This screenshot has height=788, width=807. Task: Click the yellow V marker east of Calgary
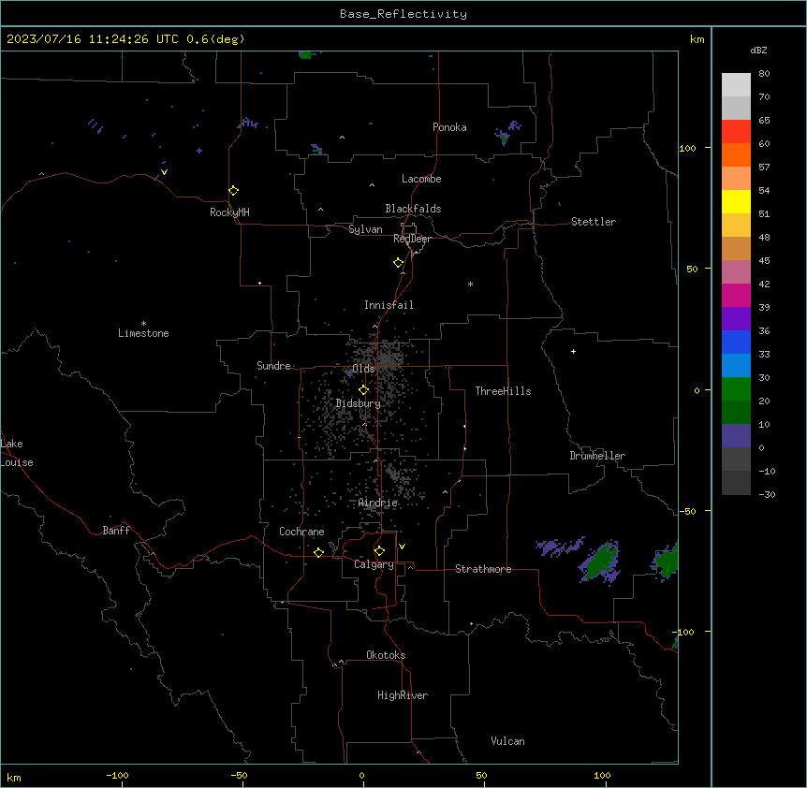click(x=402, y=547)
